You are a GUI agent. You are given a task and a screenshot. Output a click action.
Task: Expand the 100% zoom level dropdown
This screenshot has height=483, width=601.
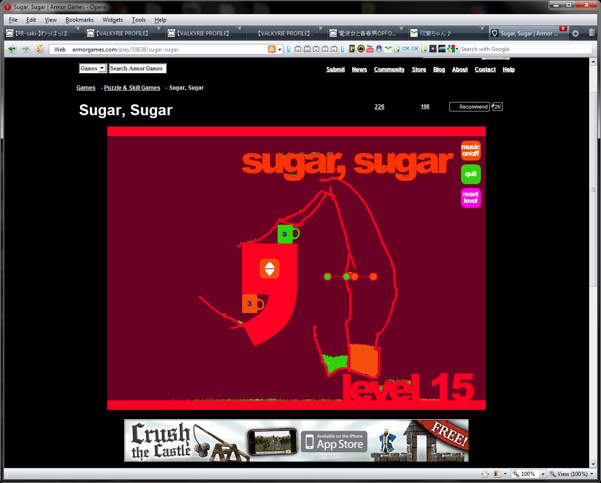543,474
